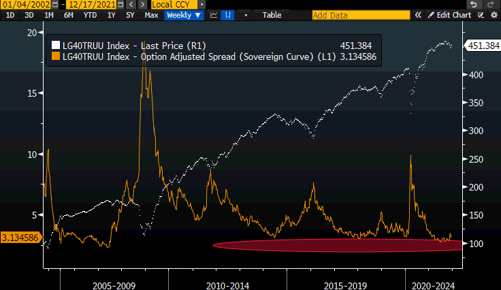This screenshot has width=501, height=290.
Task: Click the orange Option Adjusted Spread swatch
Action: tap(56, 57)
